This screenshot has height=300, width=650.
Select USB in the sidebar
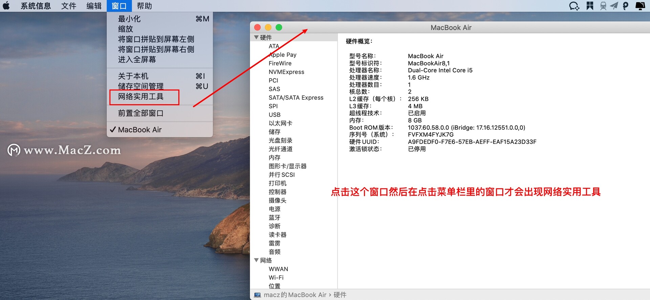(275, 115)
